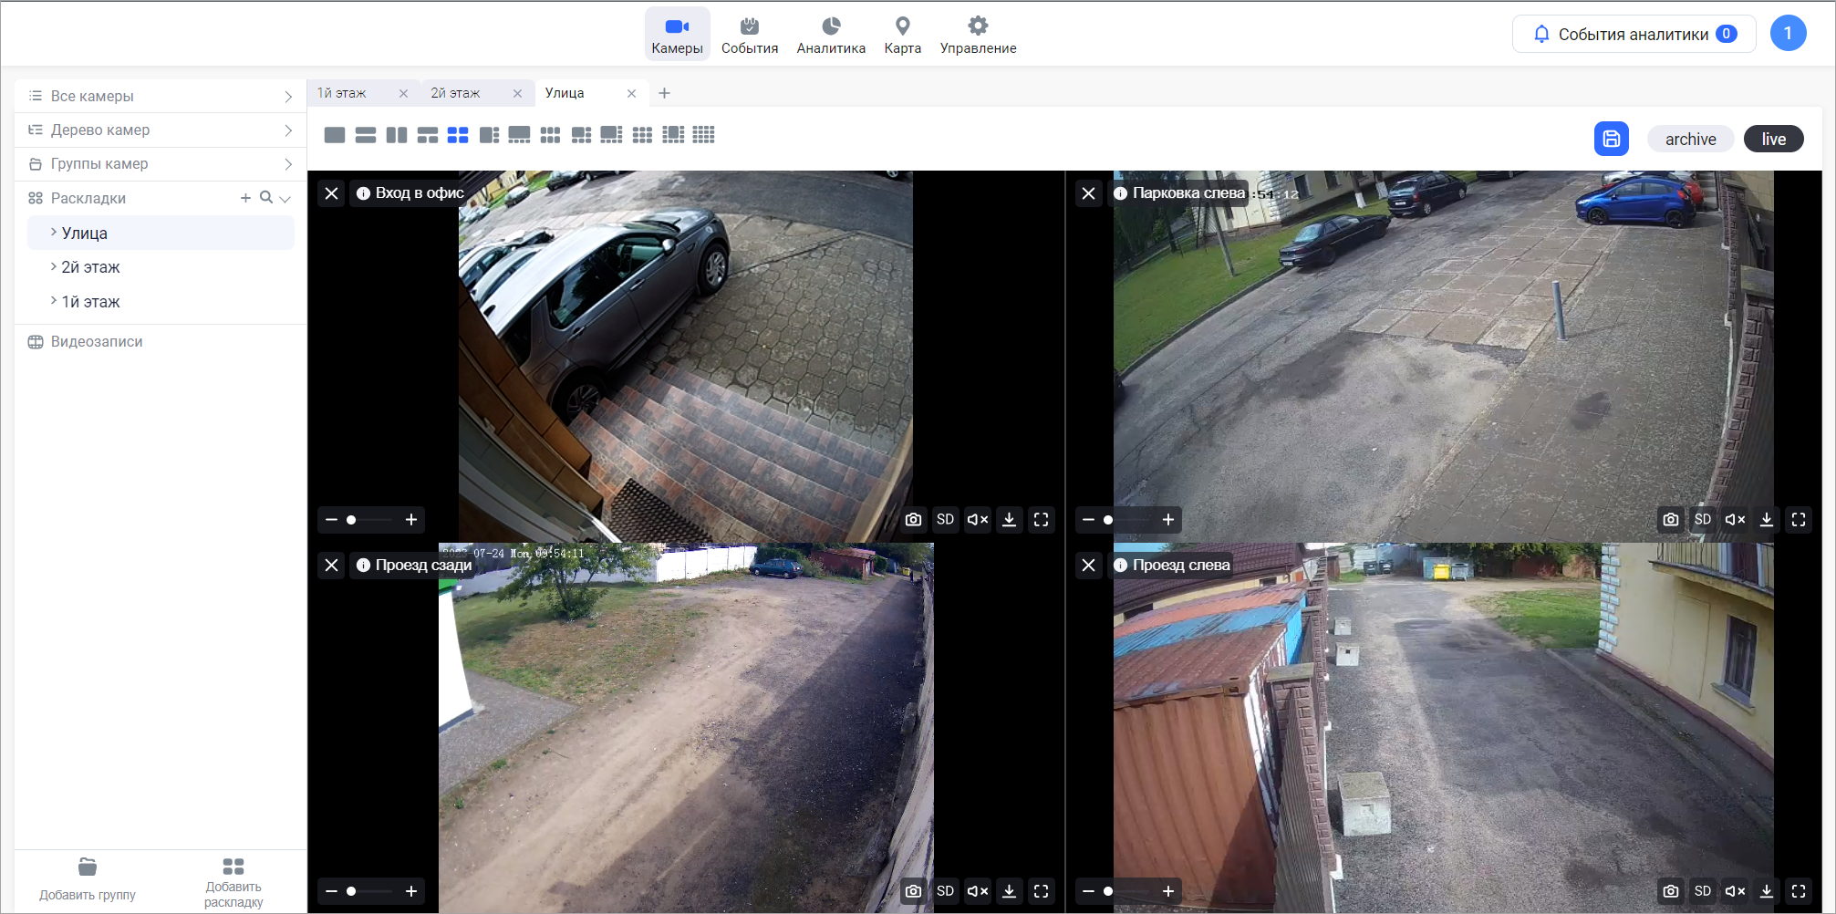Take snapshot of Вход в офис camera
1836x914 pixels.
(913, 520)
